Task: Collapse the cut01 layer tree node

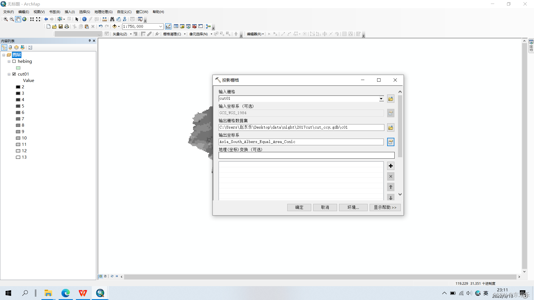Action: (x=9, y=74)
